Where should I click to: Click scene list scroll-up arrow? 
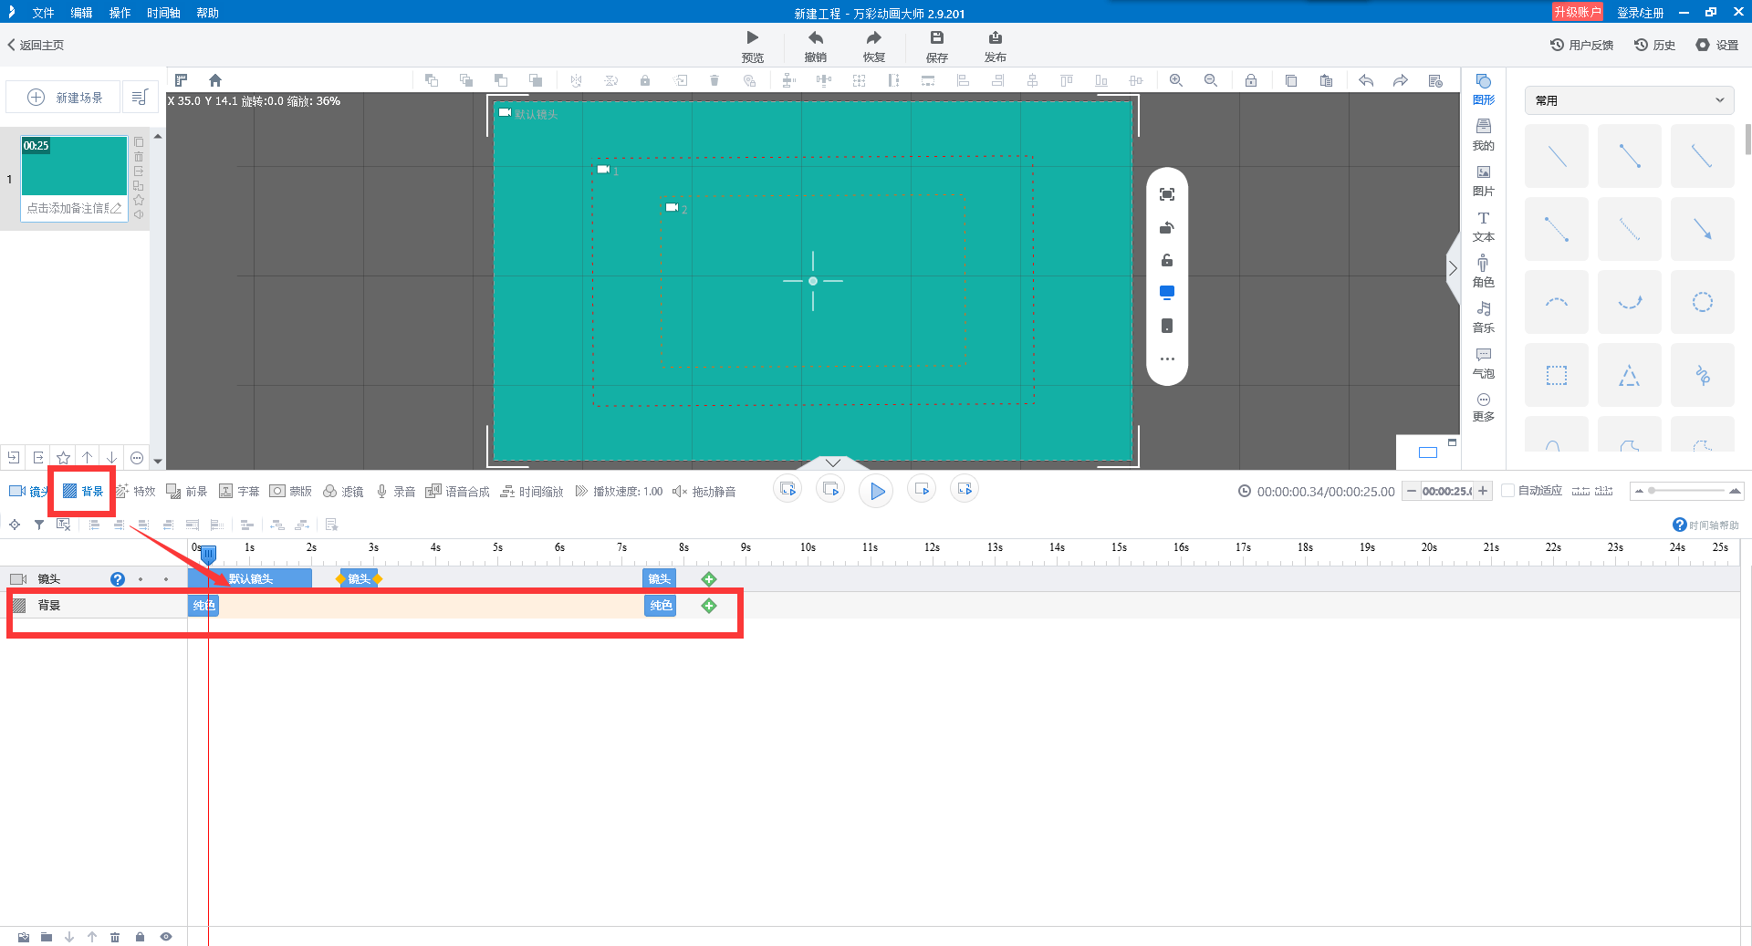(158, 136)
